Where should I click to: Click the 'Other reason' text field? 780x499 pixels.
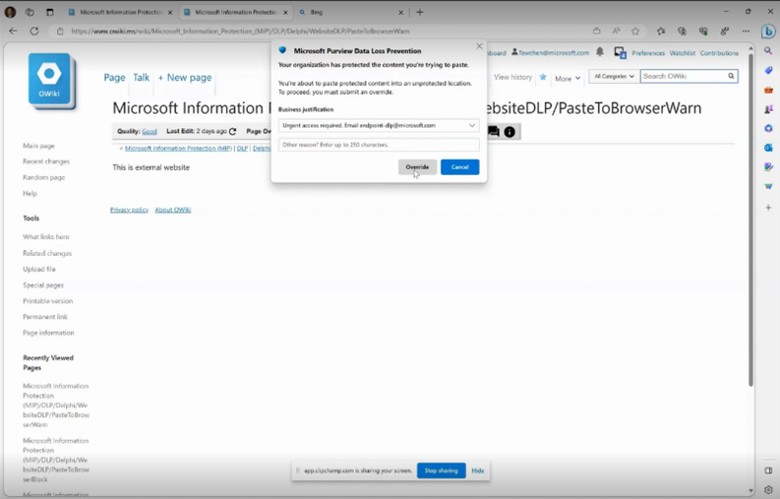point(379,145)
